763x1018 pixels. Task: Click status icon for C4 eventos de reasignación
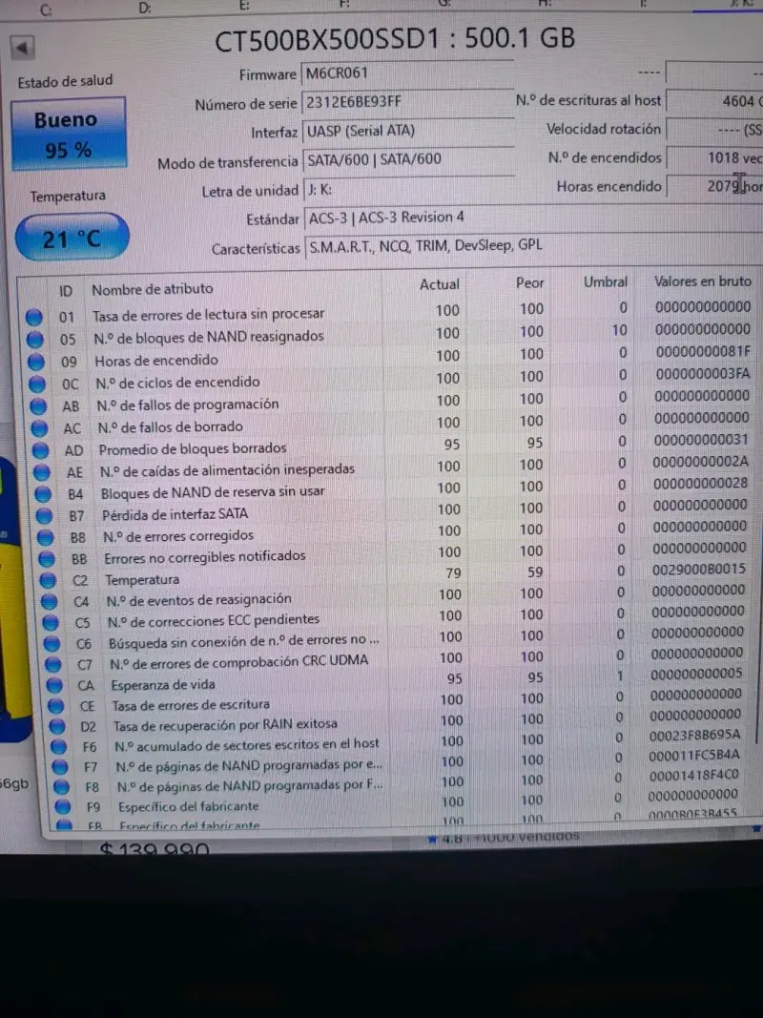pyautogui.click(x=50, y=602)
